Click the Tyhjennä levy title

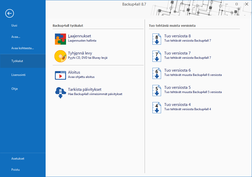click(80, 53)
